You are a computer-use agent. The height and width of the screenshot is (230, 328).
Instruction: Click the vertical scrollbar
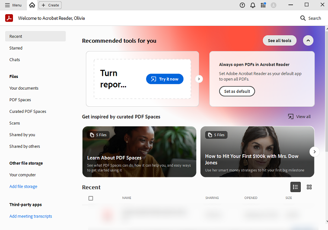click(x=327, y=92)
